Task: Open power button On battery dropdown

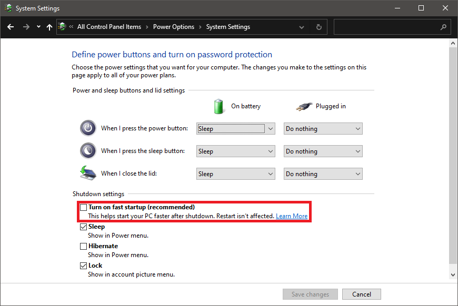Action: [x=236, y=128]
